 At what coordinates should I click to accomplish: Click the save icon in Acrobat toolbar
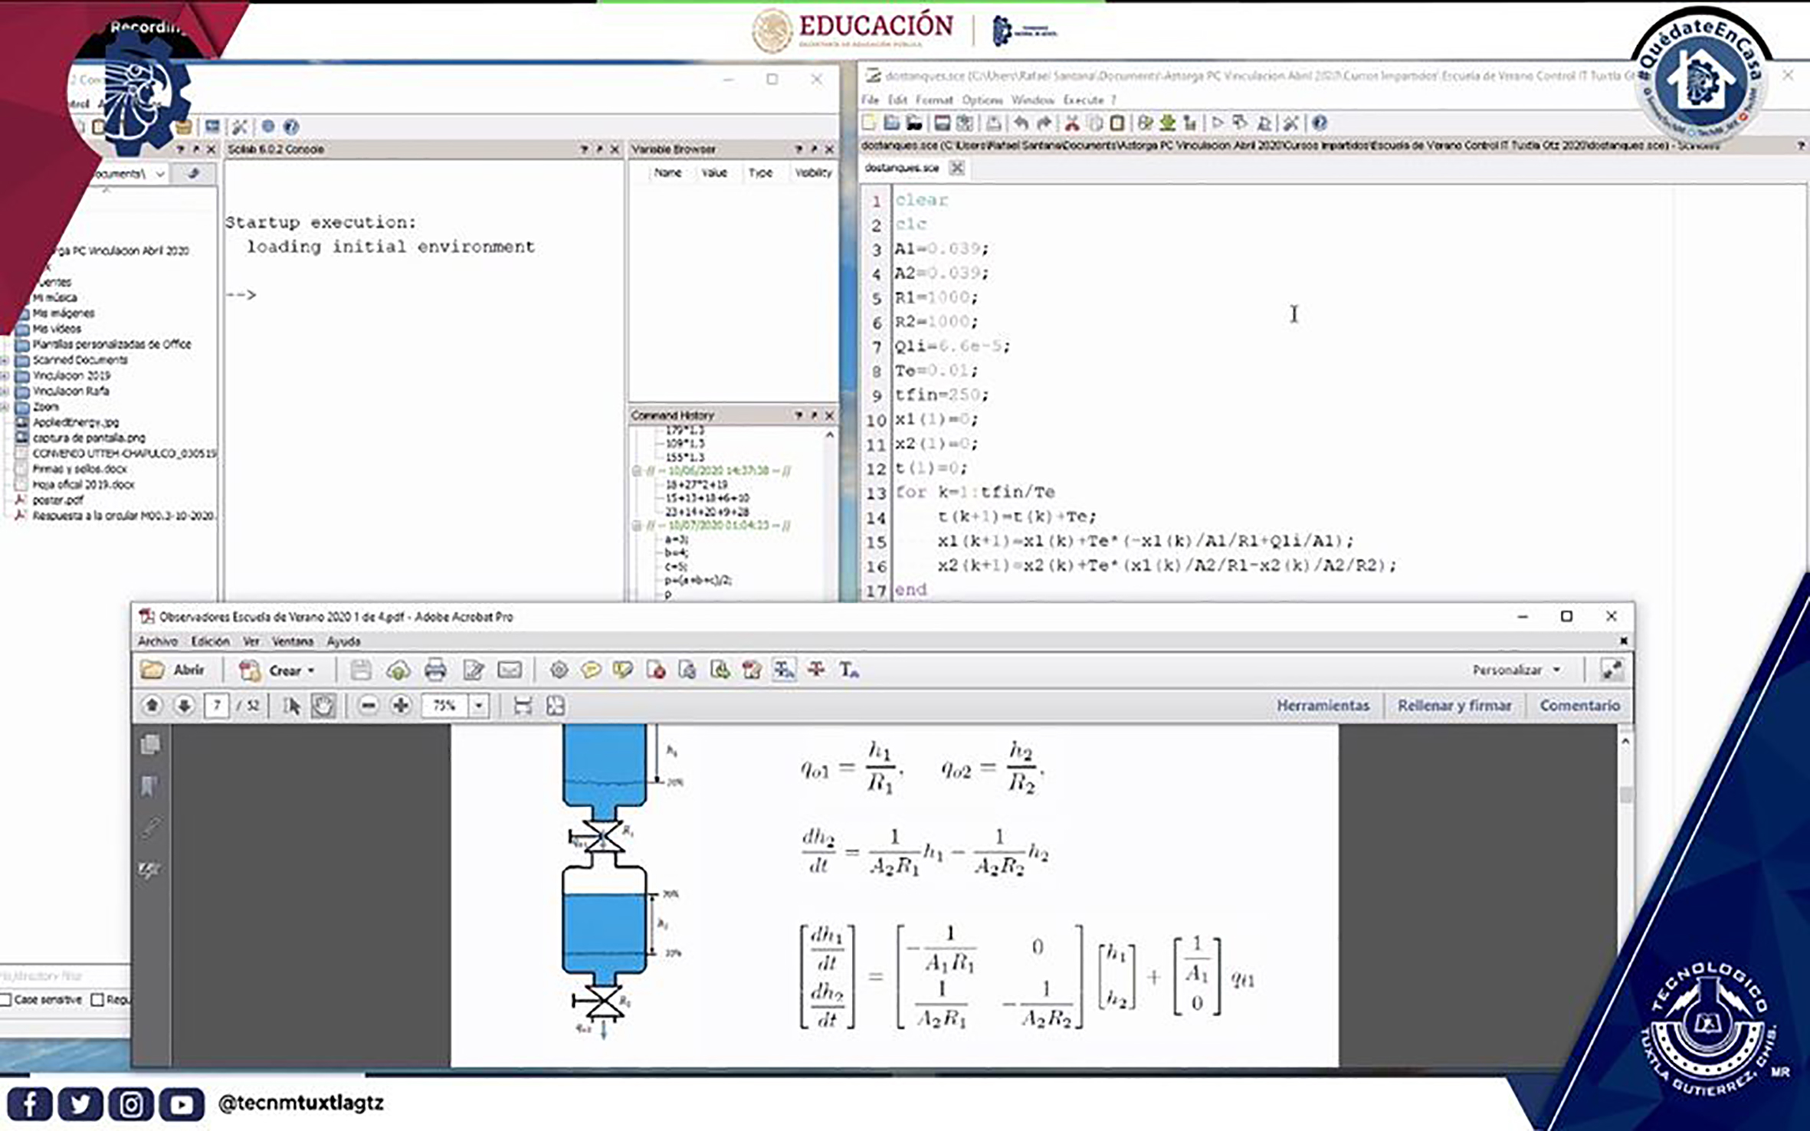[360, 670]
